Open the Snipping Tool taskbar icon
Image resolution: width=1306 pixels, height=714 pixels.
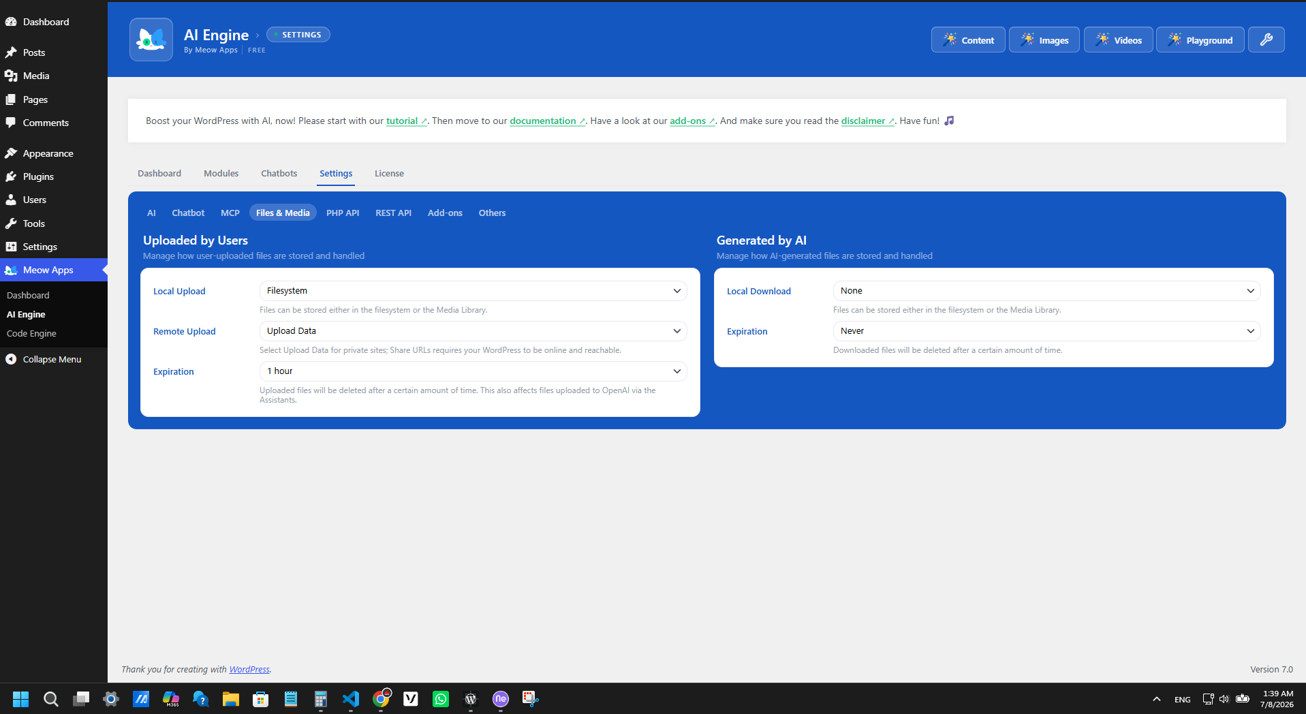coord(531,699)
